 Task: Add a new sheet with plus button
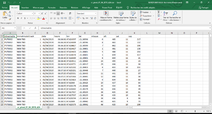point(48,107)
